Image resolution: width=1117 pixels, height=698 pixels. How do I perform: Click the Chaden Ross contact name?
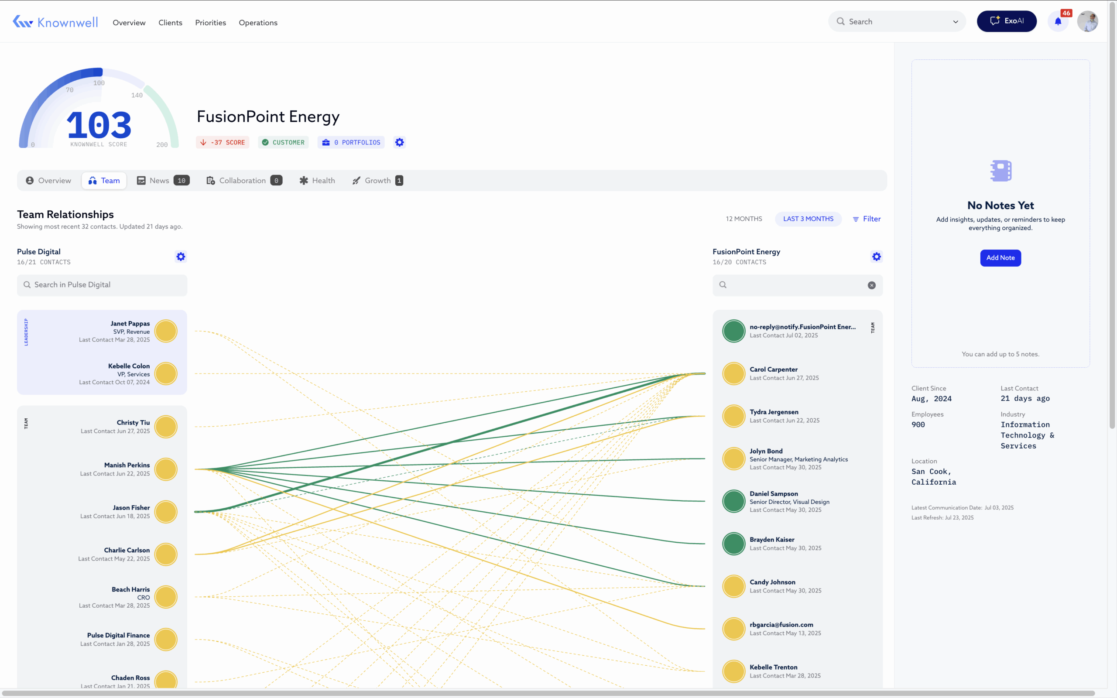pos(130,677)
